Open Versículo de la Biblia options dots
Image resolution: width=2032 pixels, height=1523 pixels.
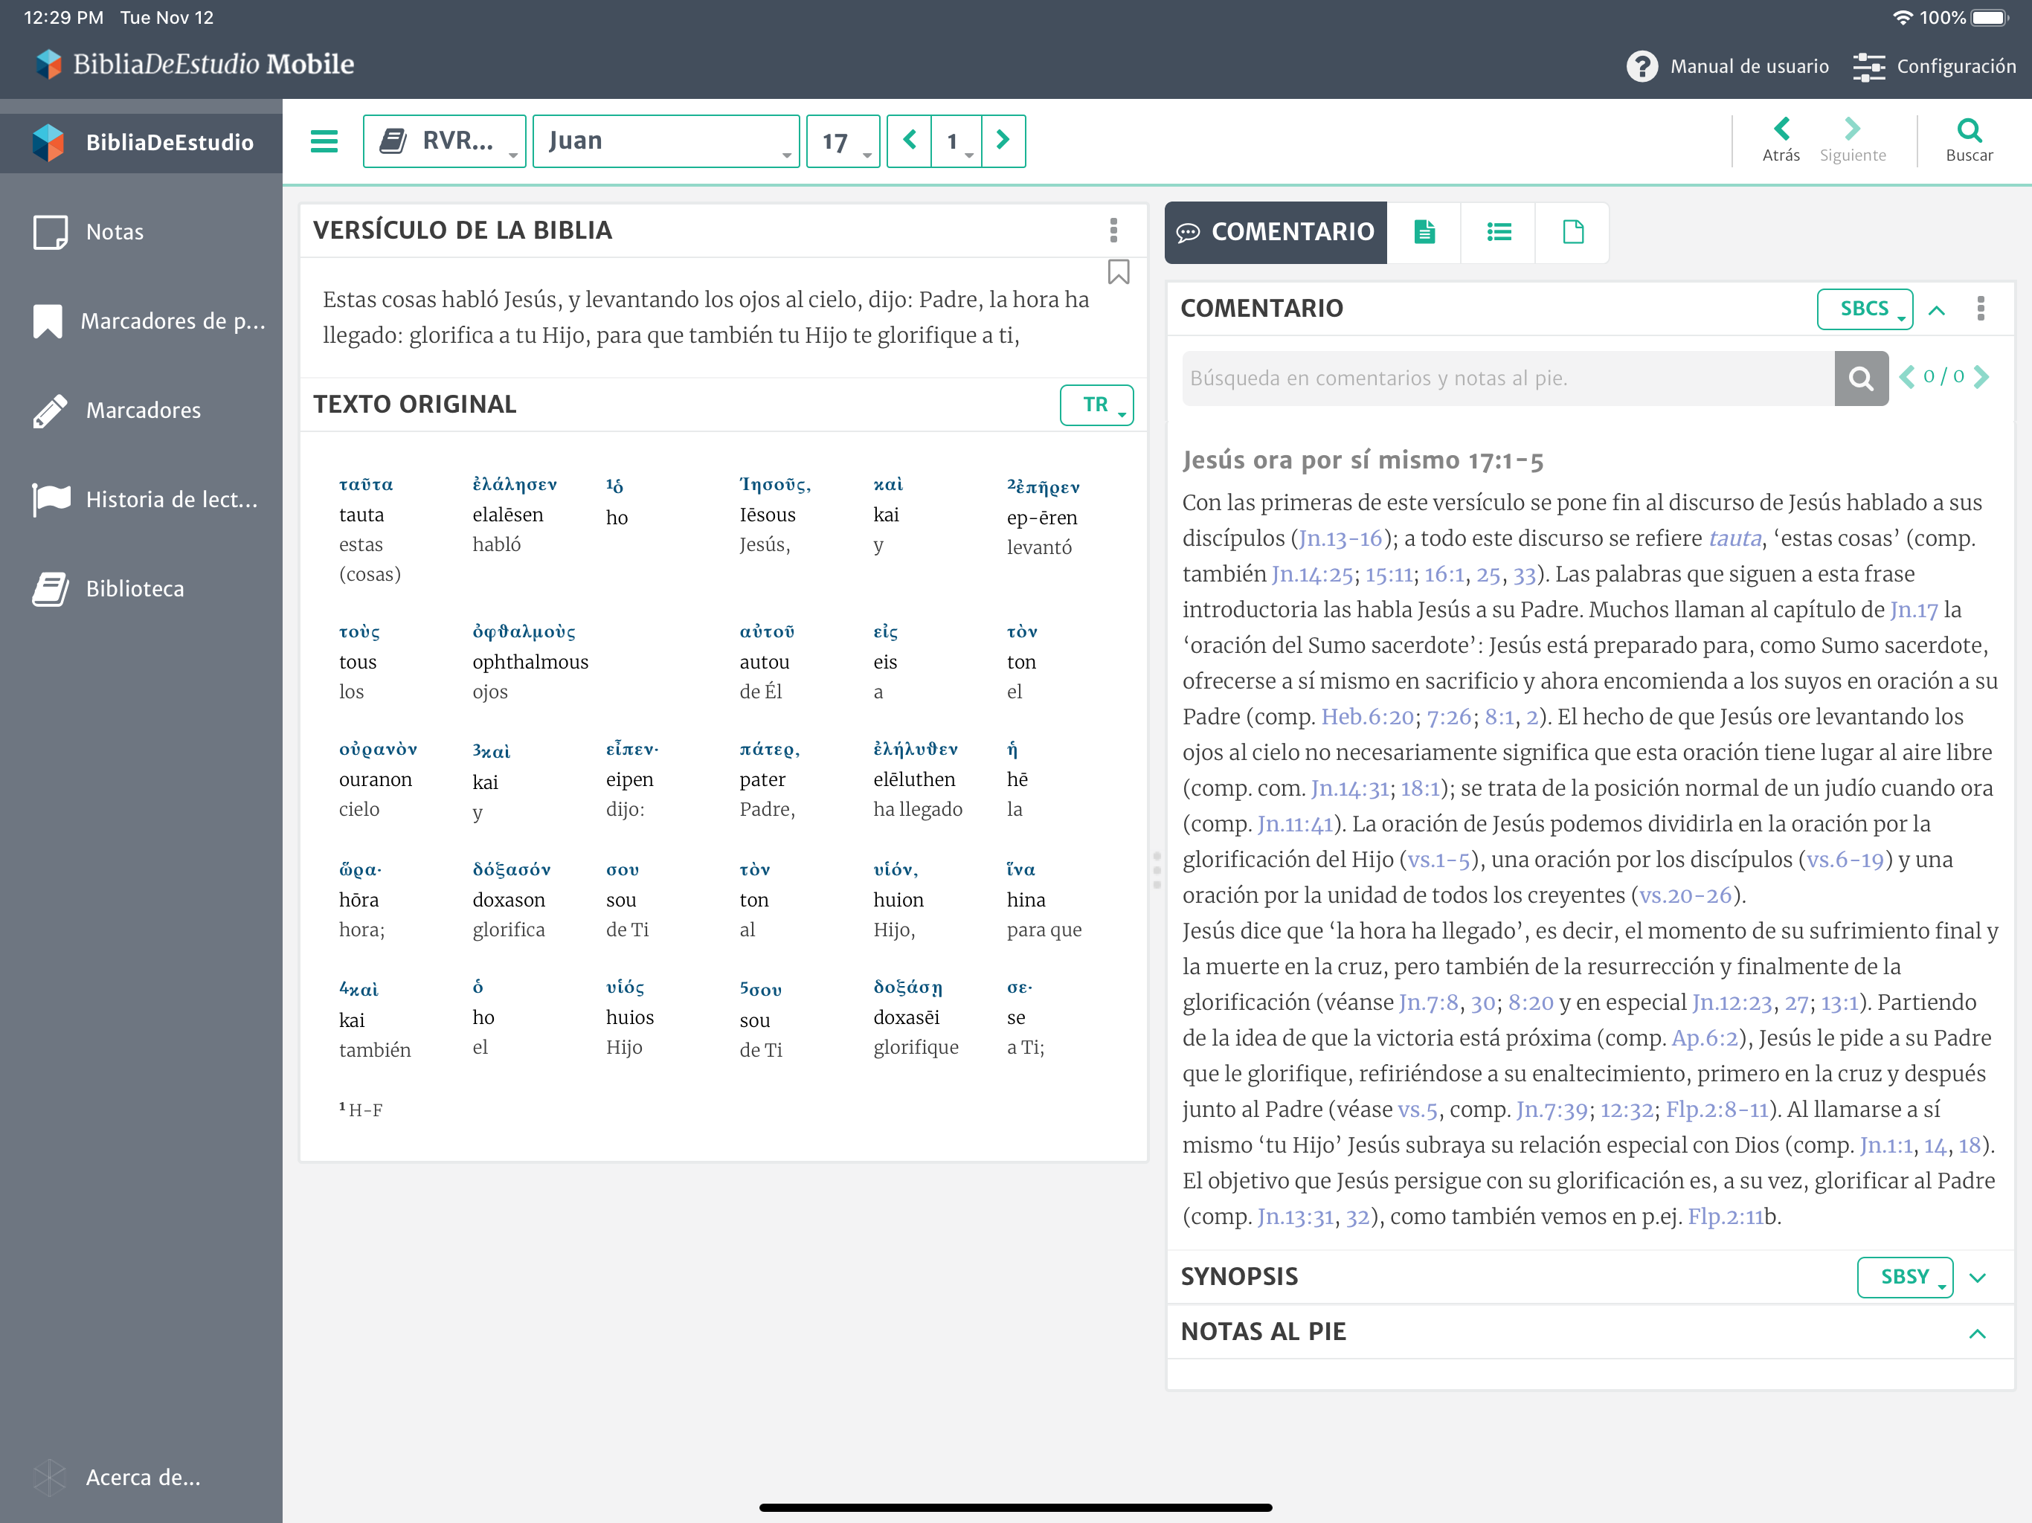(x=1113, y=230)
